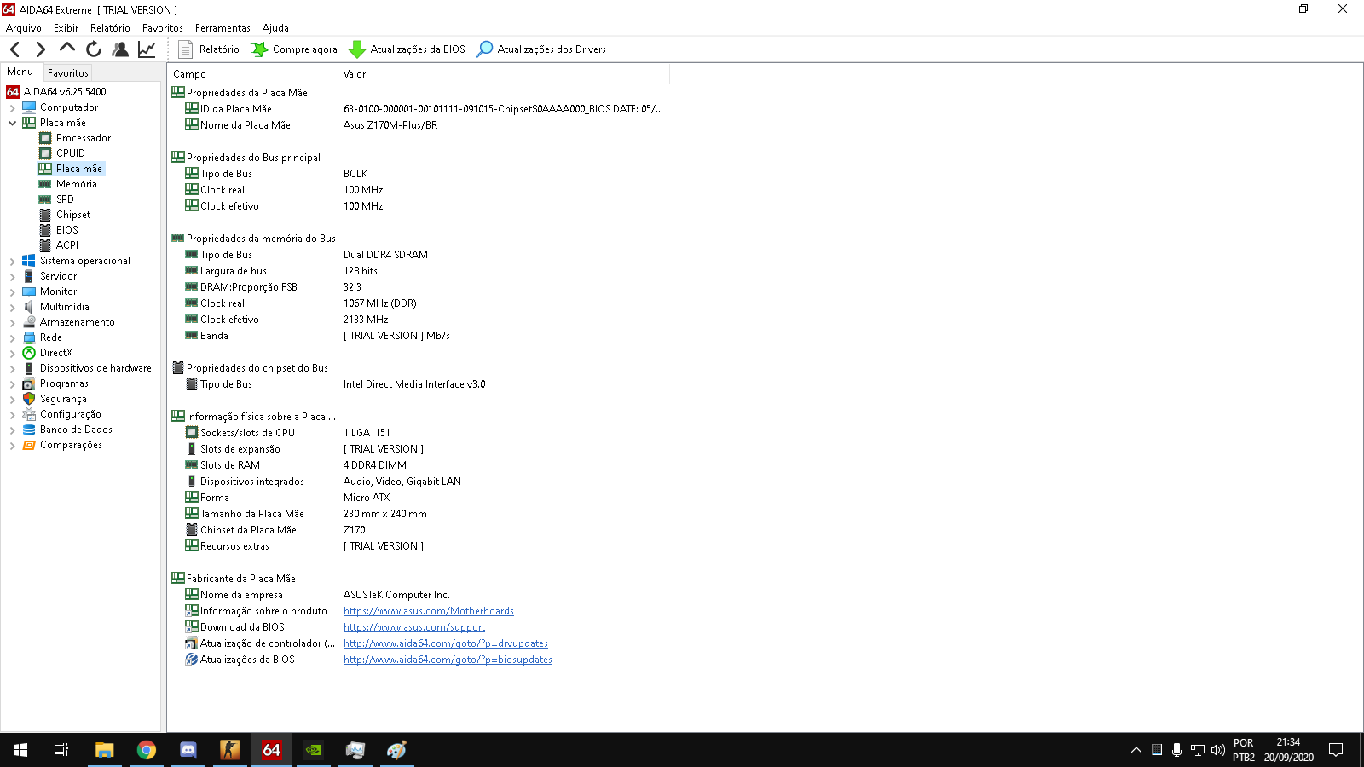1364x767 pixels.
Task: Select Chipset in the tree
Action: click(x=73, y=215)
